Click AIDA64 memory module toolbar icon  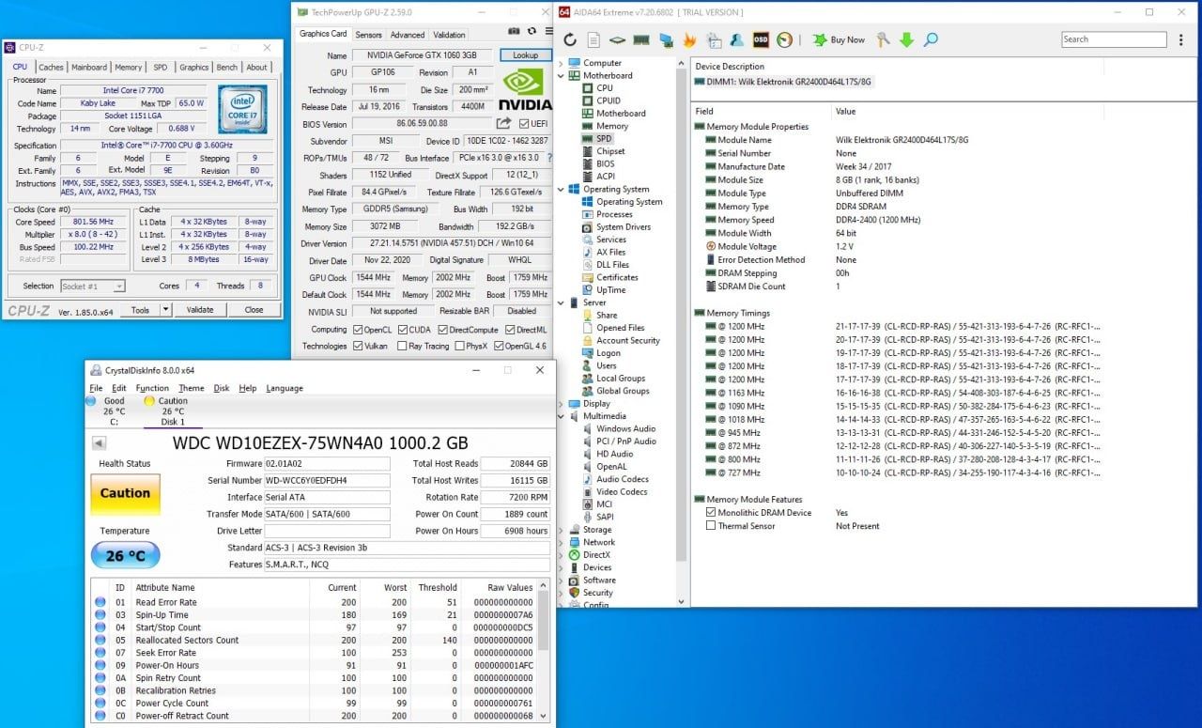pos(642,39)
